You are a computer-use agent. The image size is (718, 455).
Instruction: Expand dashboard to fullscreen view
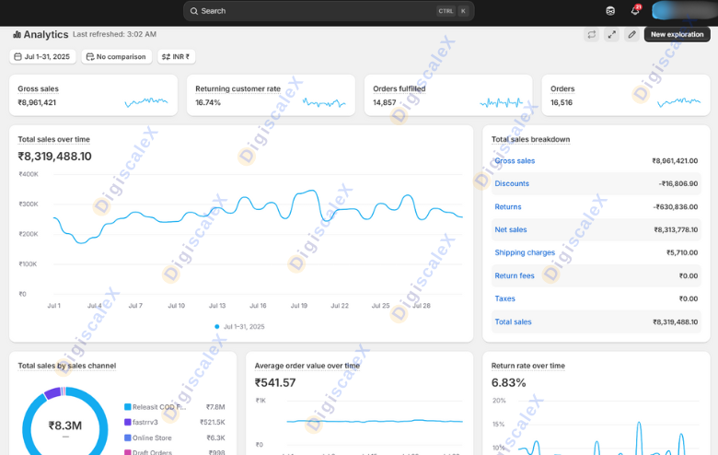[611, 34]
